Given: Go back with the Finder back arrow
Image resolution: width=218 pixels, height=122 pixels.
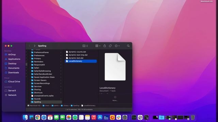Looking at the screenshot, I should (x=30, y=46).
